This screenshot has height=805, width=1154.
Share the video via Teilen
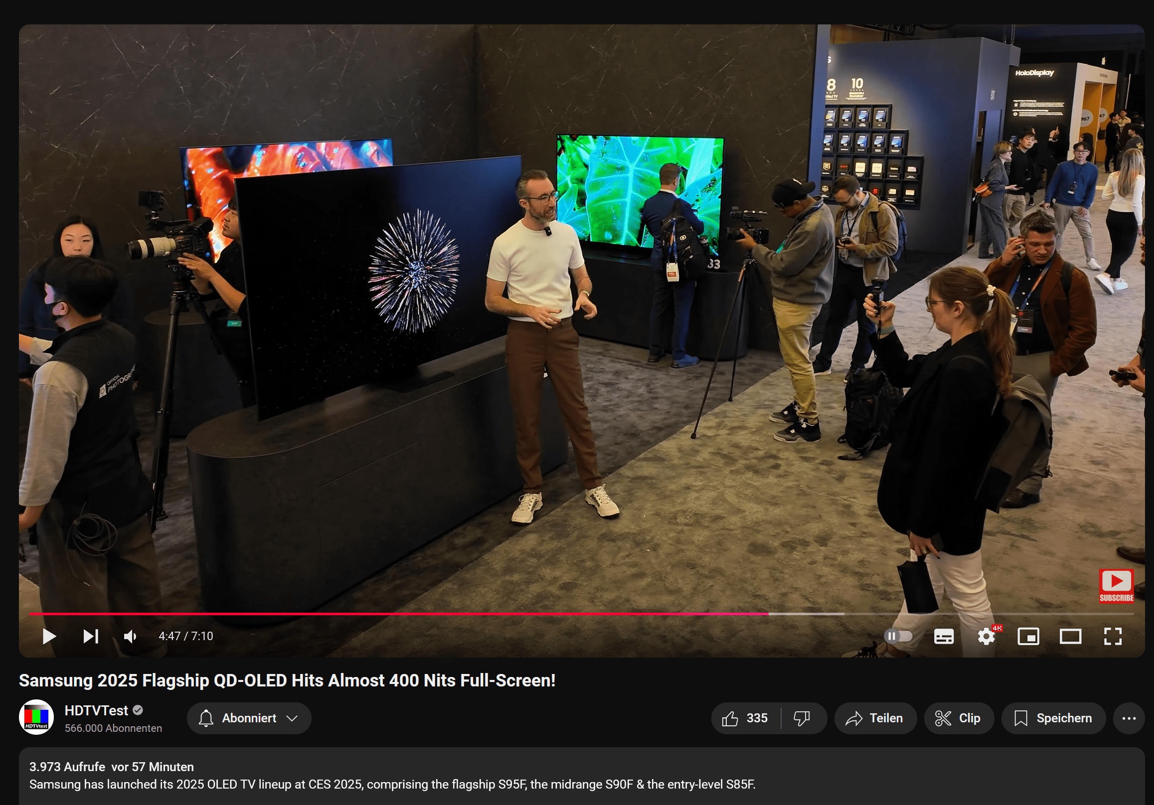(x=875, y=718)
